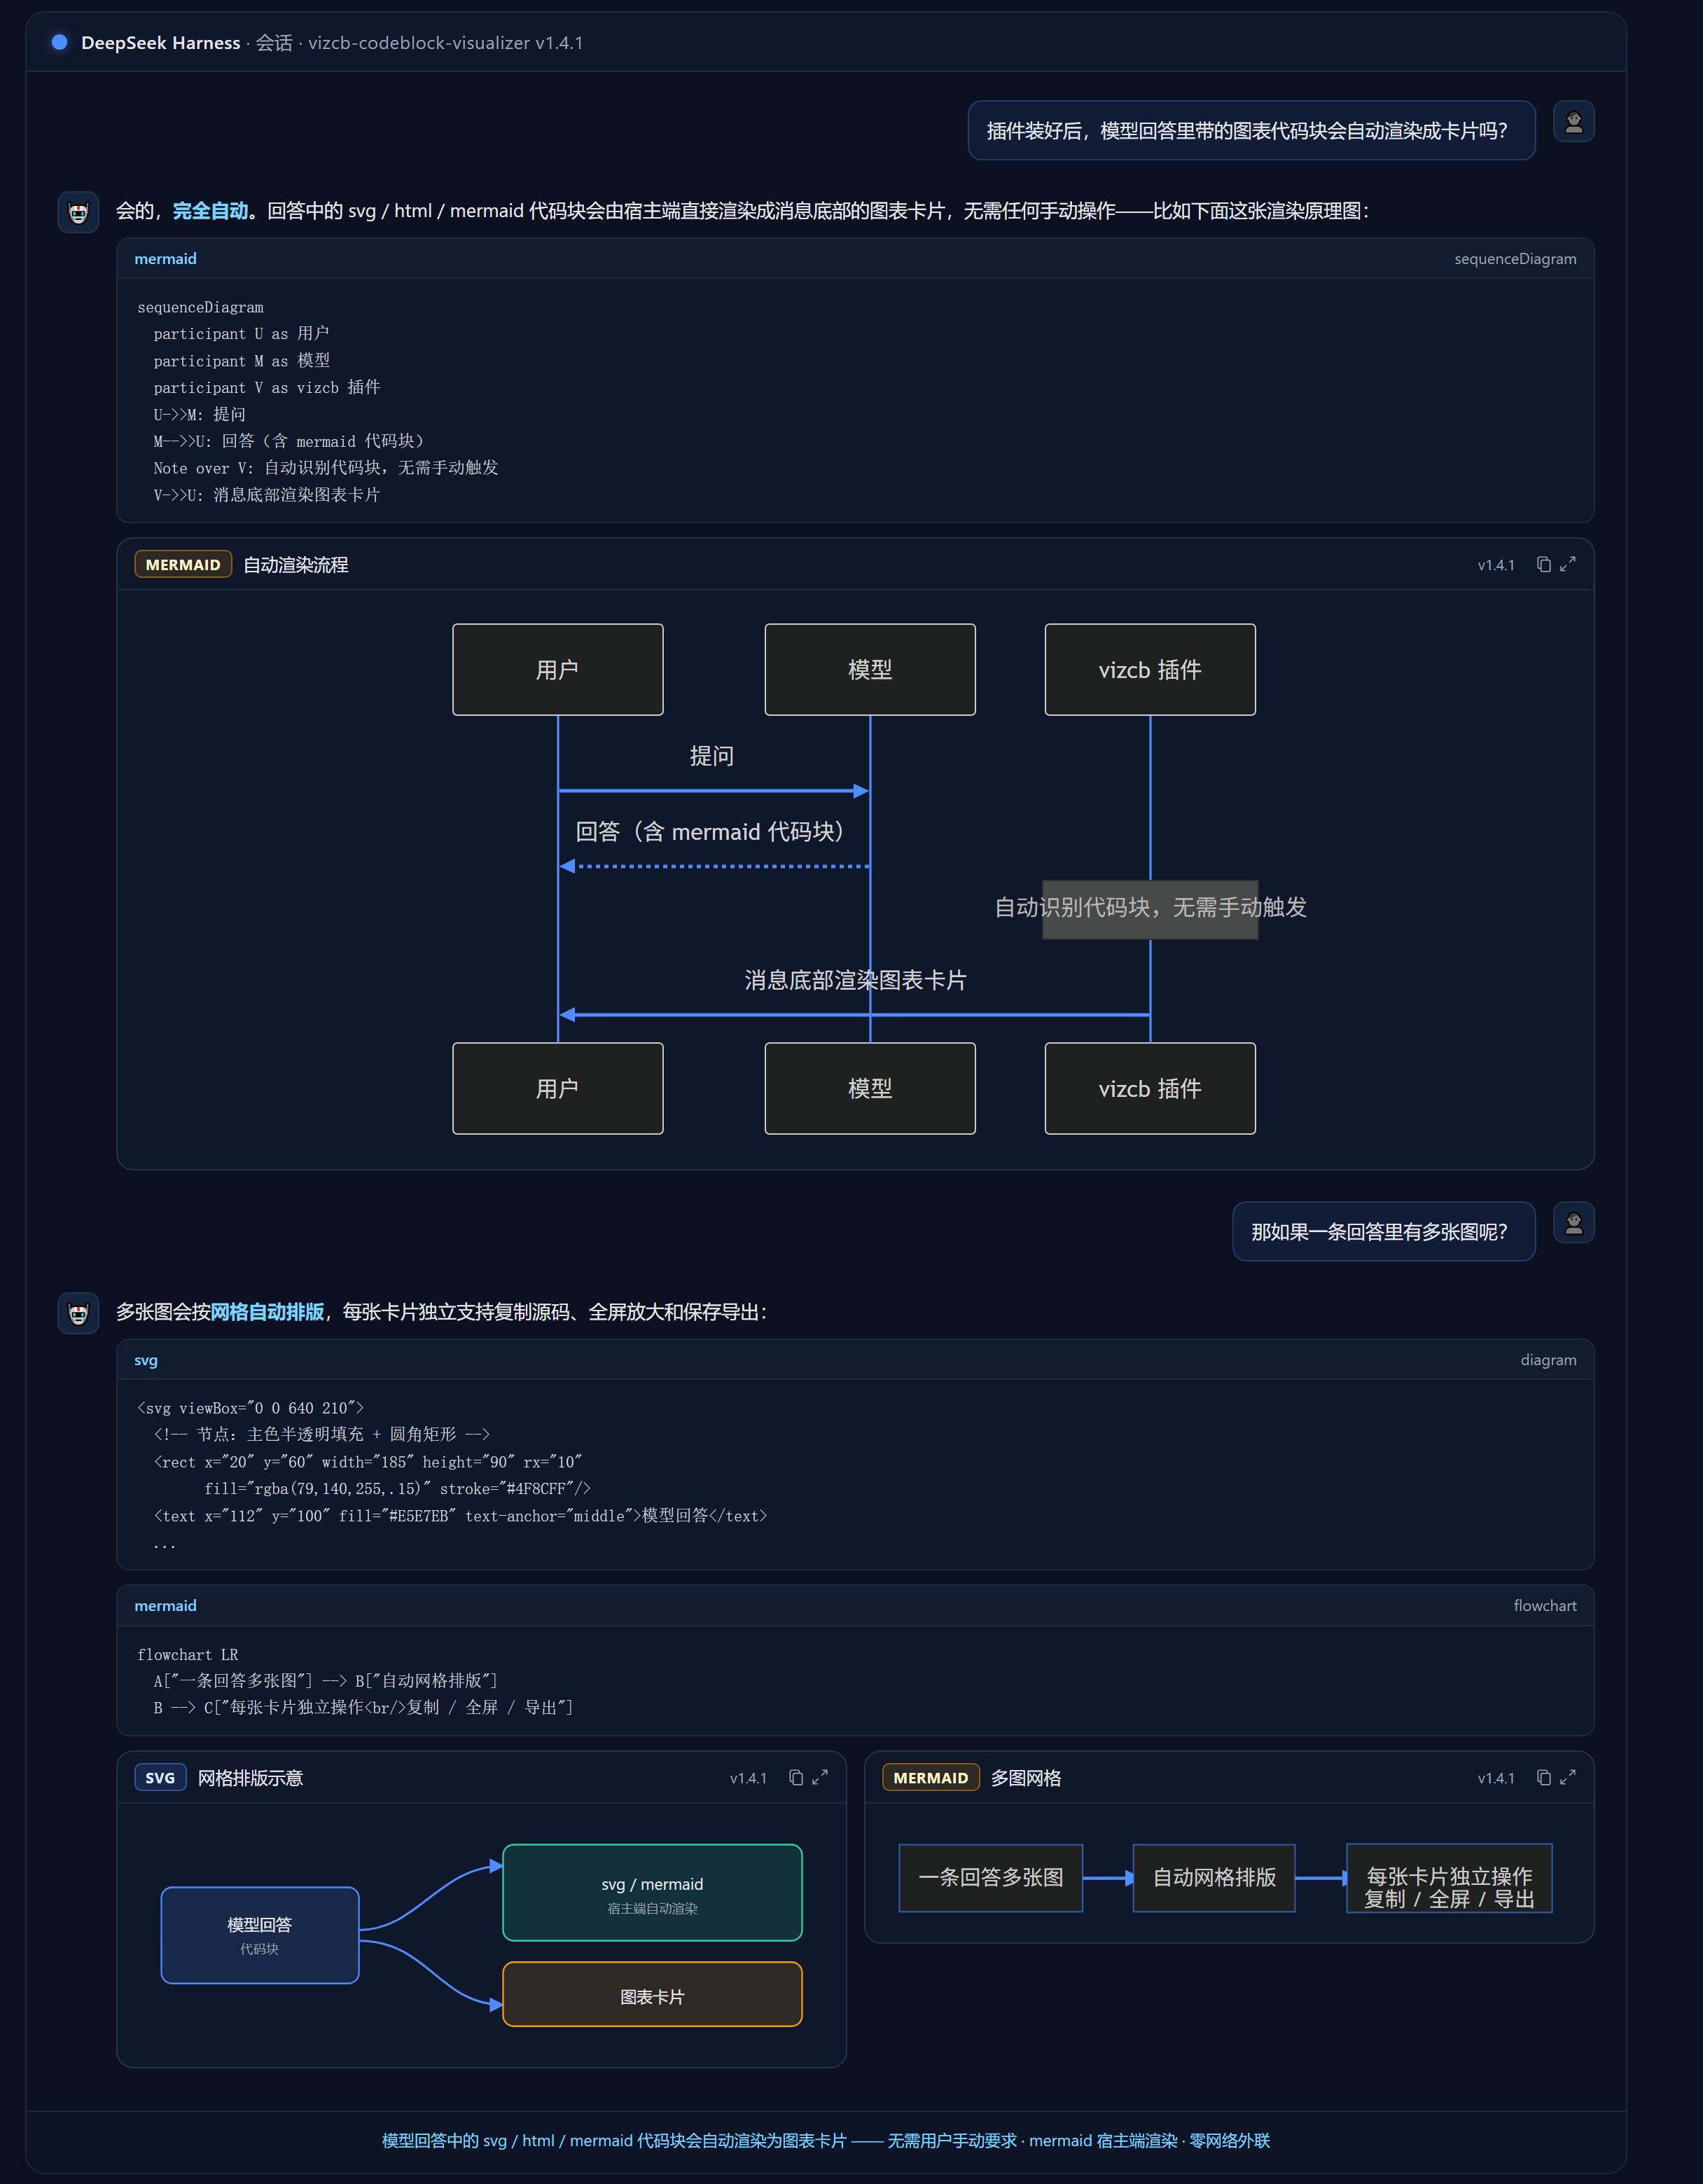This screenshot has width=1703, height=2184.
Task: Open 网格排版示意 card in fullscreen
Action: coord(820,1777)
